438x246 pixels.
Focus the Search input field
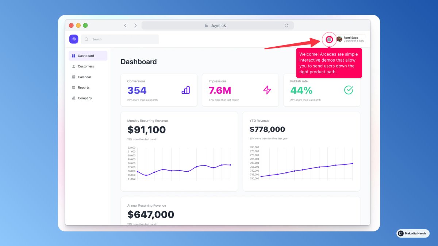[120, 39]
